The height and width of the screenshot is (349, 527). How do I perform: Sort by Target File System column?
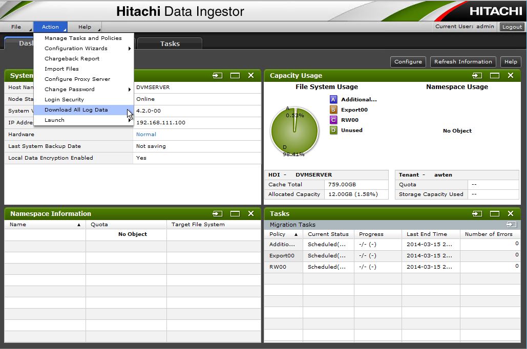click(x=214, y=224)
